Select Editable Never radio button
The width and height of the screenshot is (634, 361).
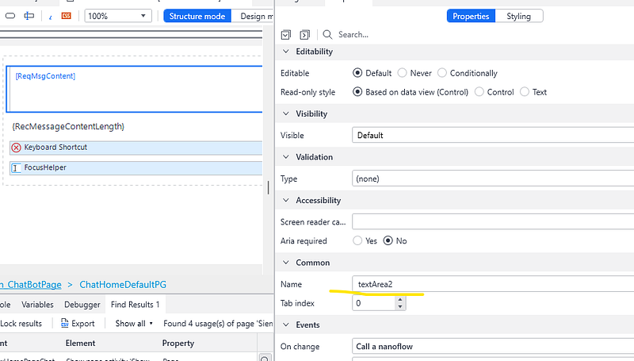[402, 73]
